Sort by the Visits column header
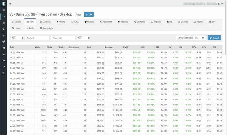227x135 pixels. (x=37, y=47)
